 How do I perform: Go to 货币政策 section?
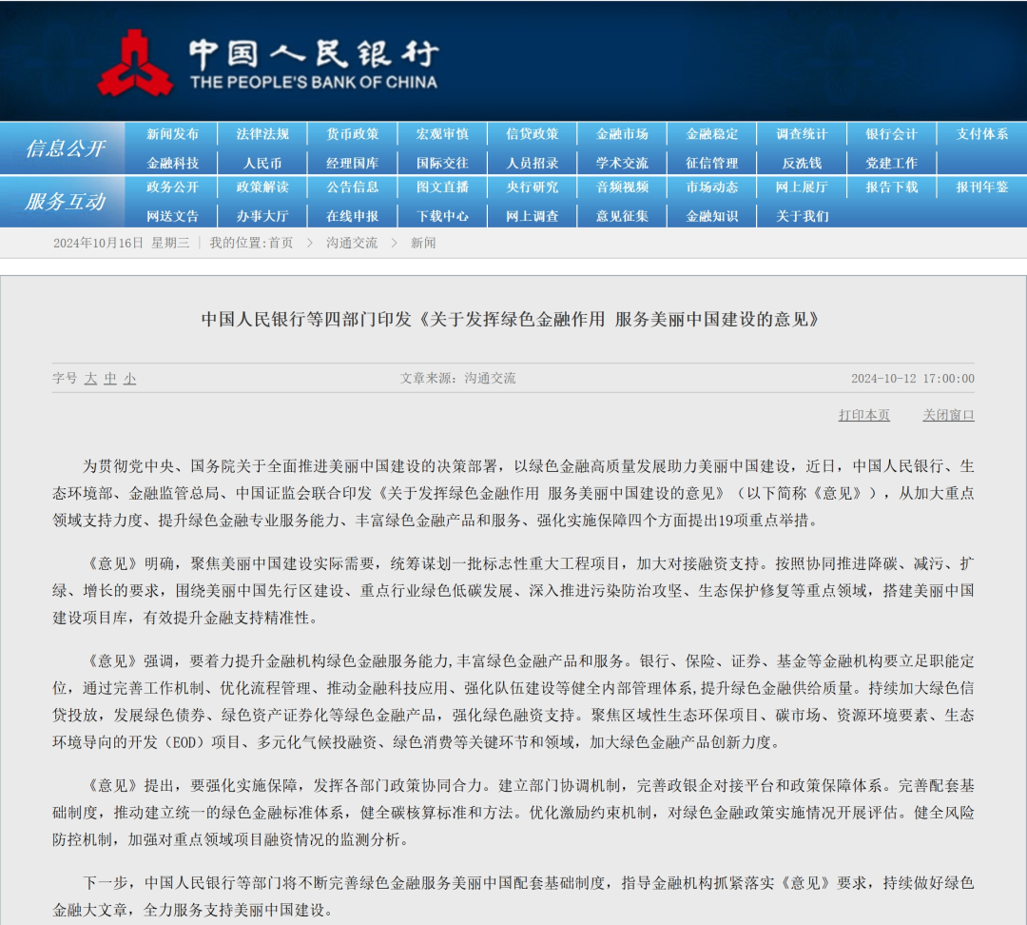pos(353,134)
